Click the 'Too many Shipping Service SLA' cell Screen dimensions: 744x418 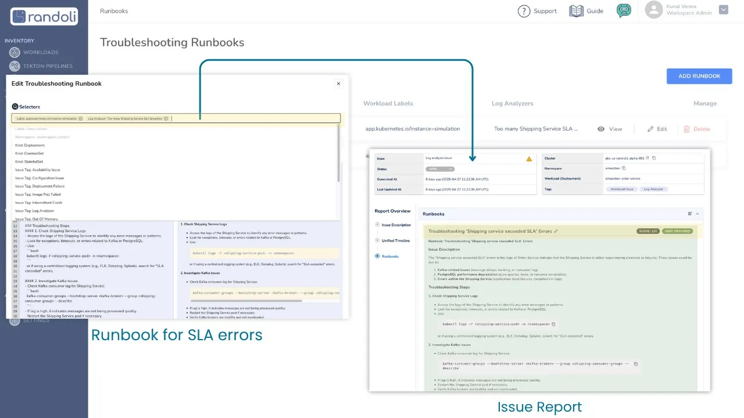pyautogui.click(x=536, y=129)
